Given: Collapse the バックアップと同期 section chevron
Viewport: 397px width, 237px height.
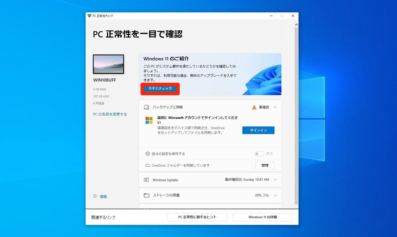Looking at the screenshot, I should [x=275, y=107].
